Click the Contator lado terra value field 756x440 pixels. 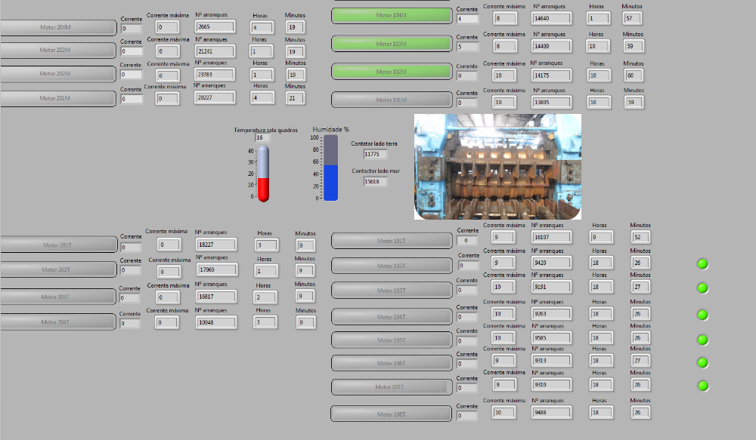click(x=375, y=154)
